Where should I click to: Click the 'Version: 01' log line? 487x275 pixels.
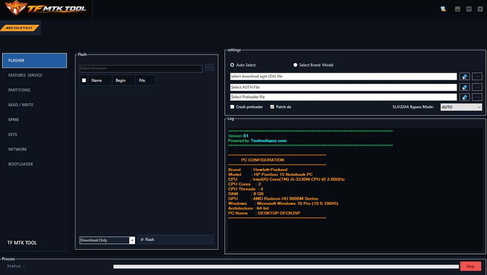click(x=238, y=136)
